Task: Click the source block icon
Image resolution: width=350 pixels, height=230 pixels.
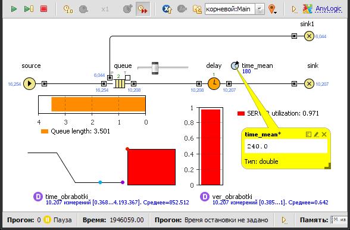Action: point(30,83)
